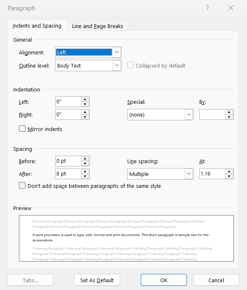
Task: Select the Indents and Spacing tab
Action: point(37,26)
